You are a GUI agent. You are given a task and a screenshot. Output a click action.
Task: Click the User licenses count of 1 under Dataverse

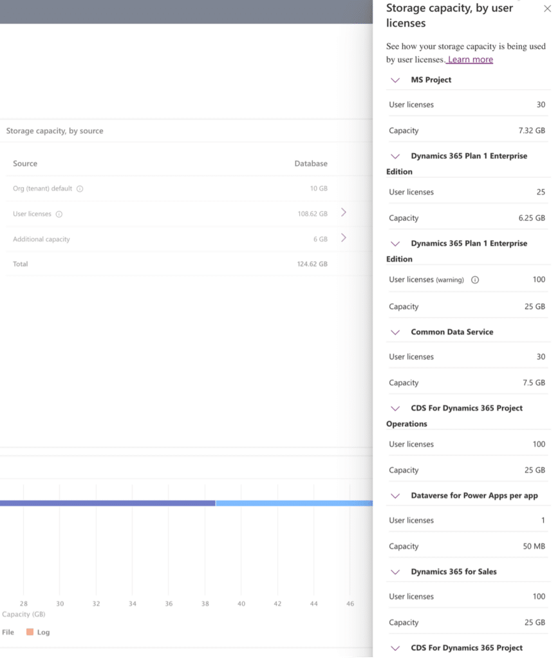point(543,520)
